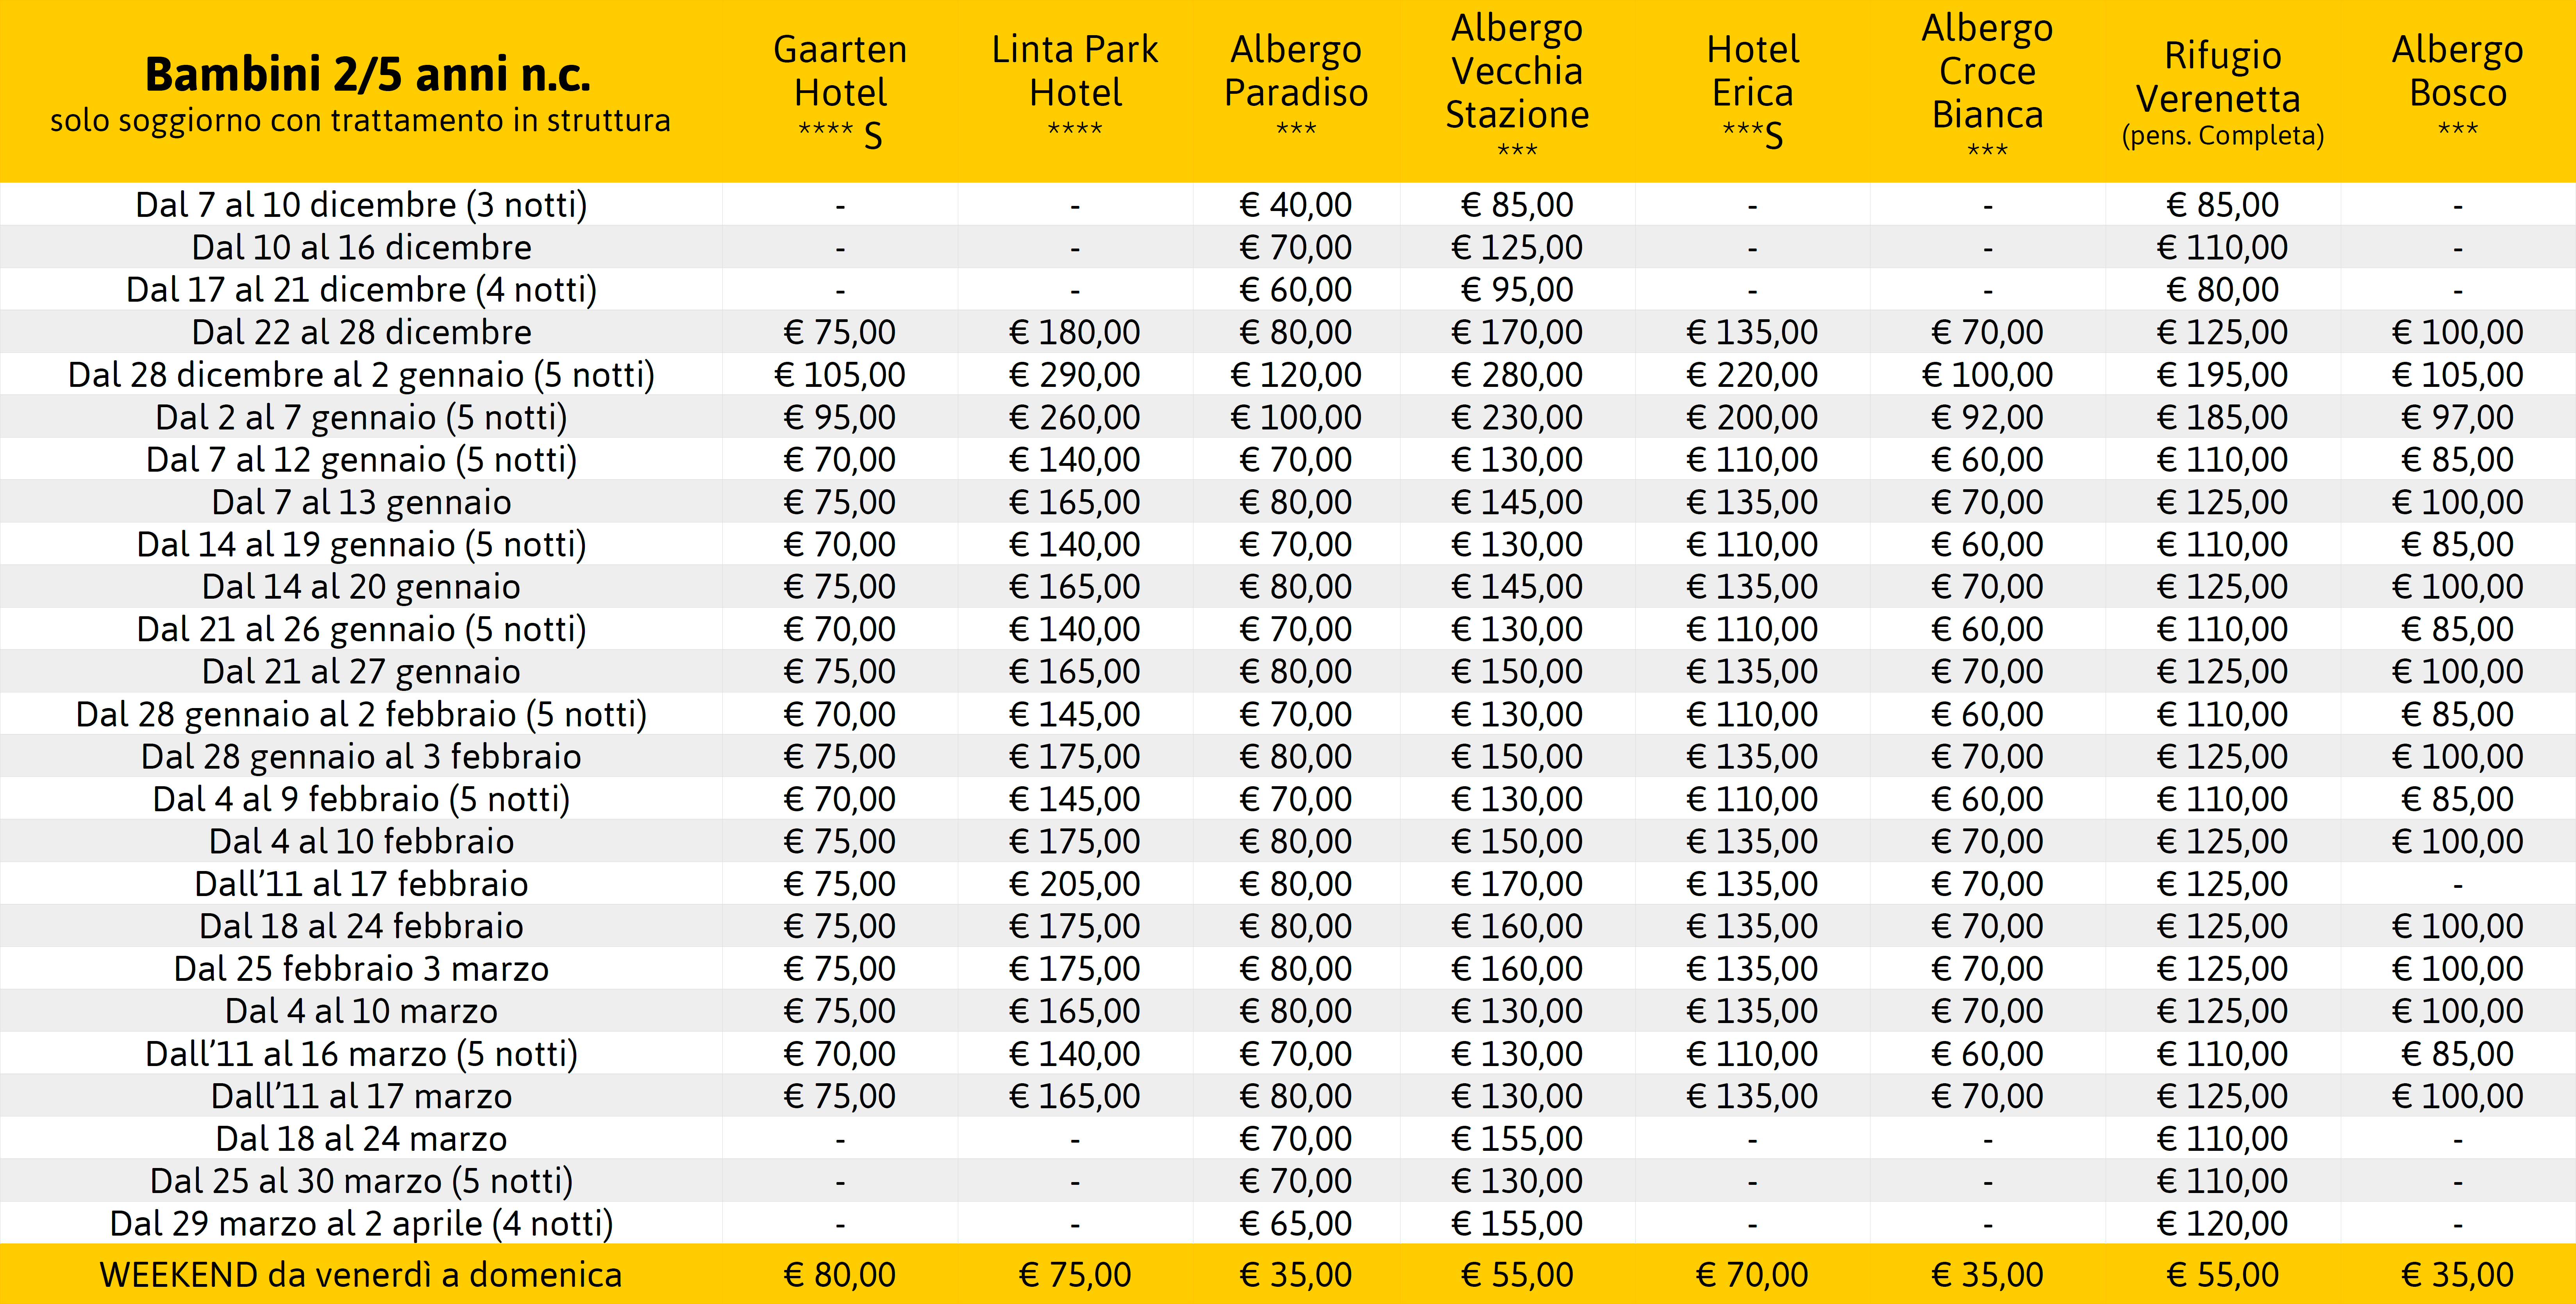Viewport: 2576px width, 1304px height.
Task: Click the row label 'Dal 18 al 24 marzo'
Action: [x=361, y=1139]
